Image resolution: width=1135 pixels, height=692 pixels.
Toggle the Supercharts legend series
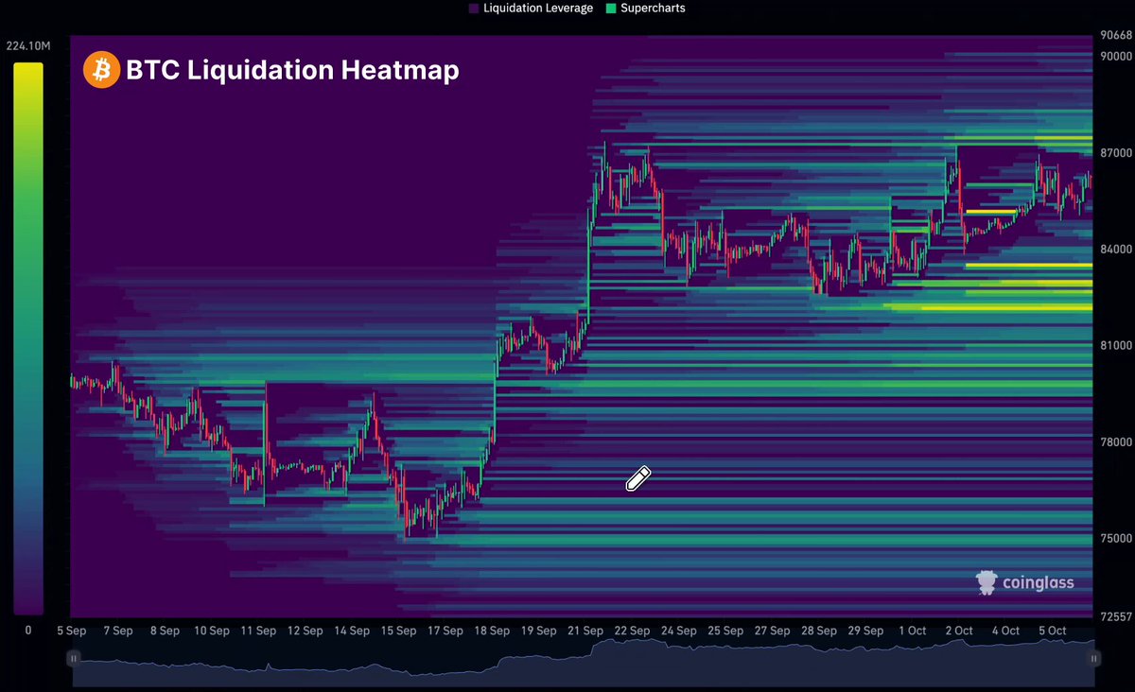pos(645,9)
